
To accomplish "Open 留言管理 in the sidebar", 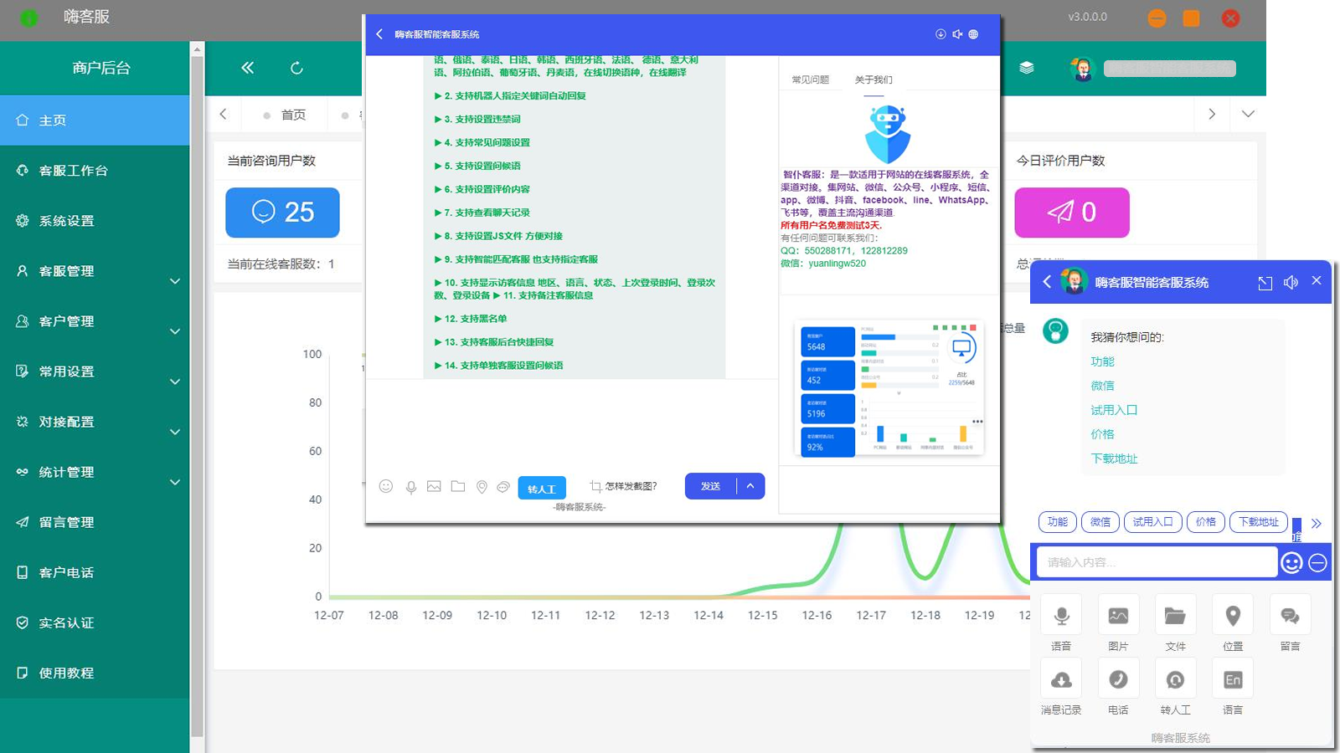I will [95, 522].
